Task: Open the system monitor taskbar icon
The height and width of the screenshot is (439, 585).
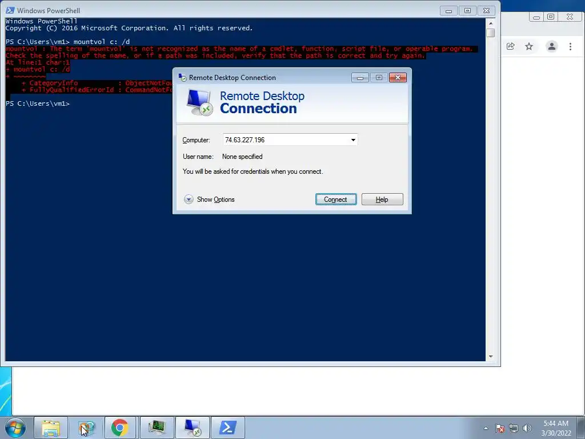Action: pos(157,428)
